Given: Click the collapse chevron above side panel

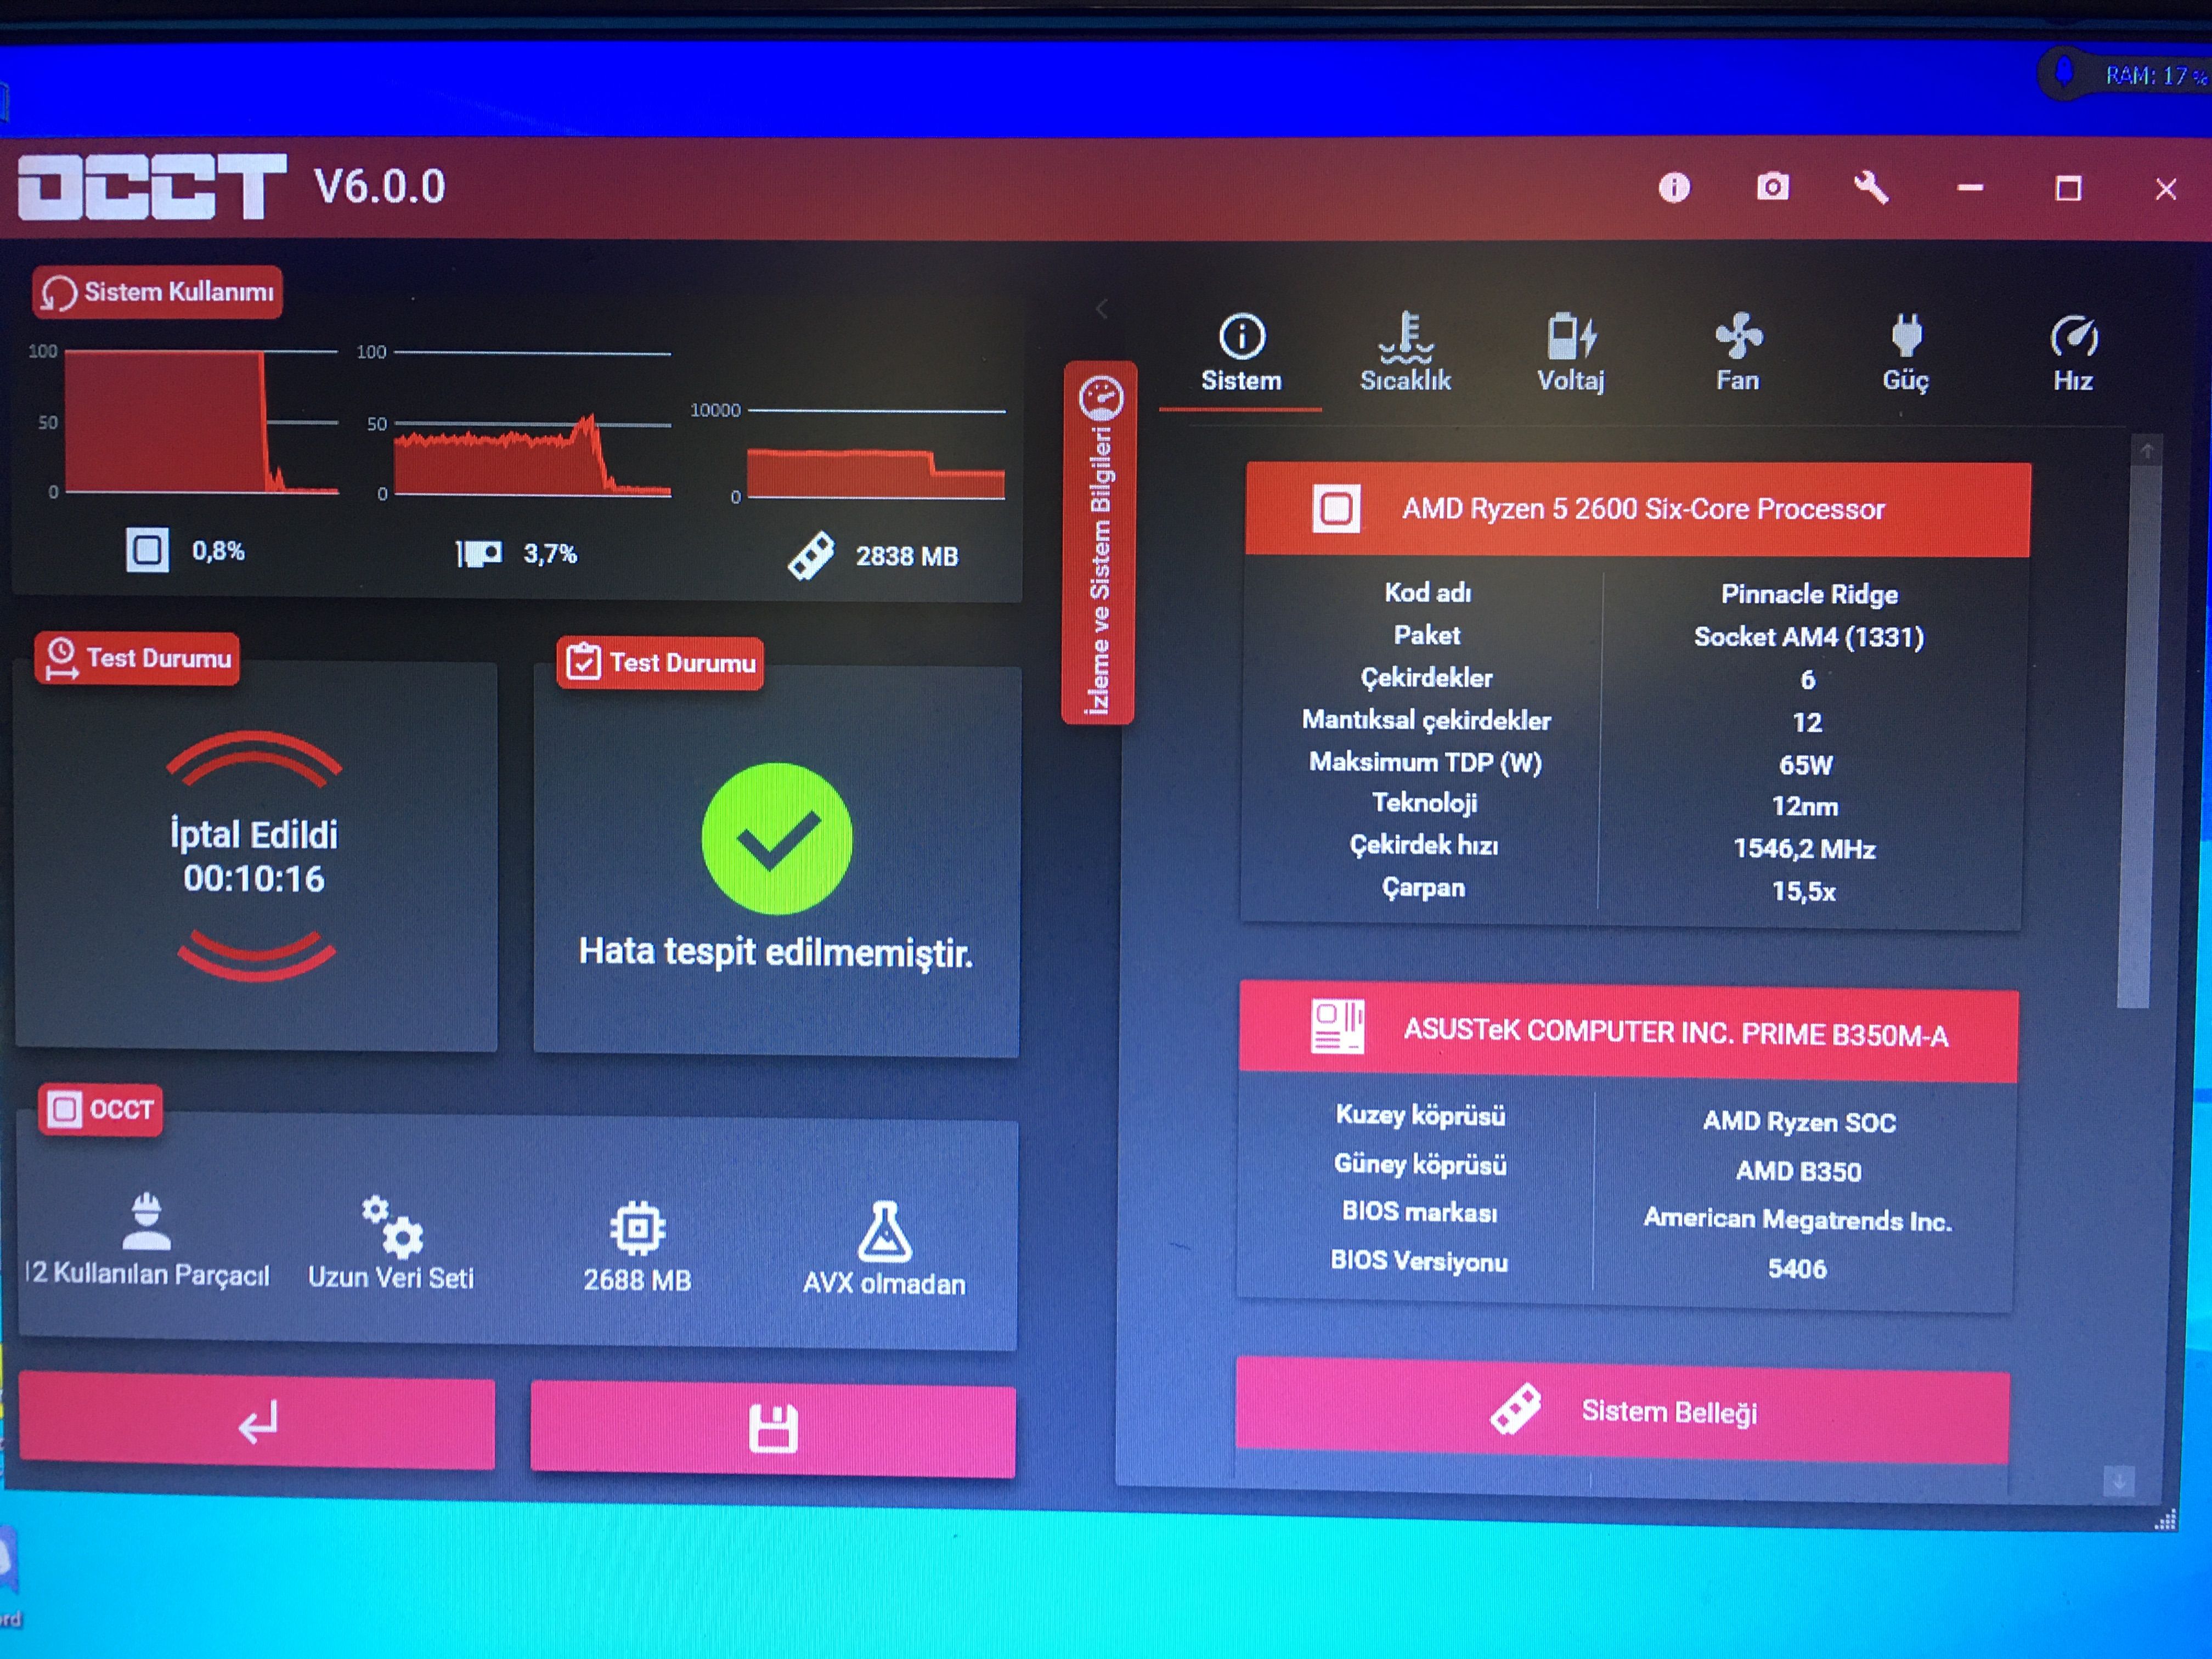Looking at the screenshot, I should click(x=1101, y=309).
